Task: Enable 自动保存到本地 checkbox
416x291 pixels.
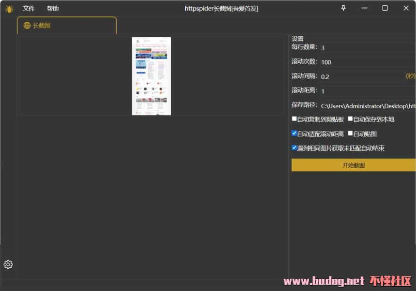Action: pos(350,118)
